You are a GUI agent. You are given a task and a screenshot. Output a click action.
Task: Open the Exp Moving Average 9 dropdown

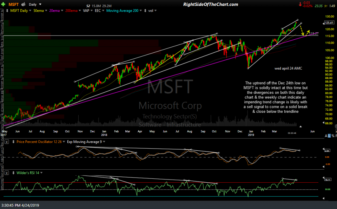(104, 142)
